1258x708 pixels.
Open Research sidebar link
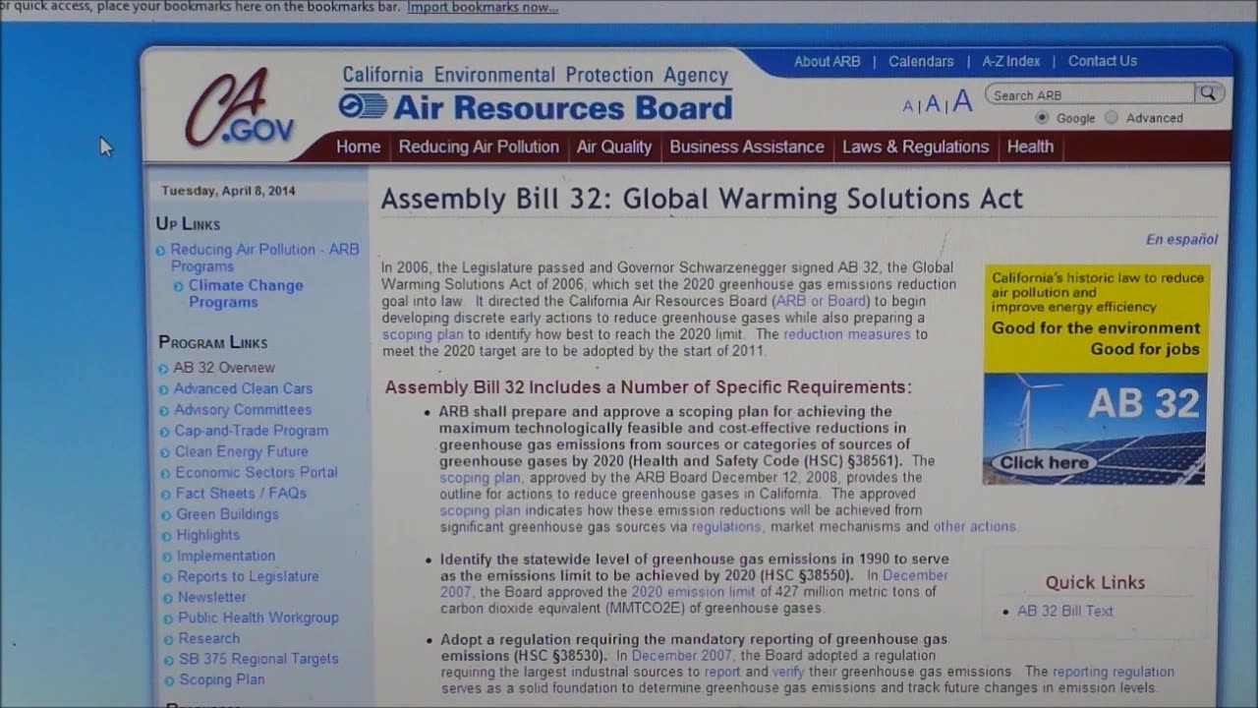(209, 638)
